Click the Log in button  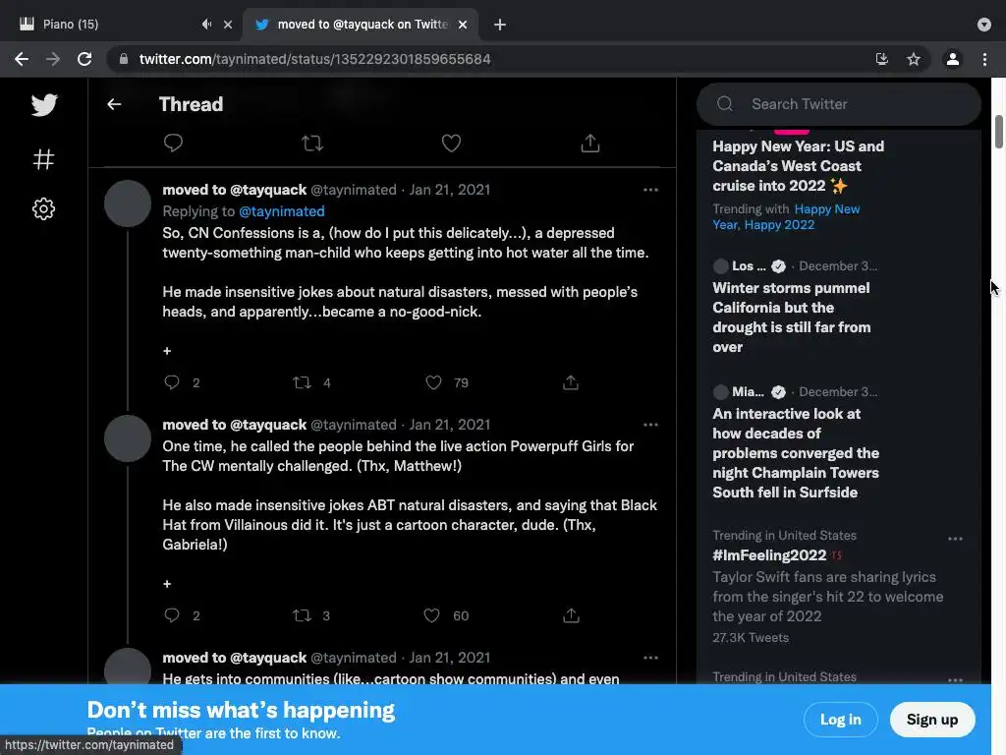pos(841,720)
